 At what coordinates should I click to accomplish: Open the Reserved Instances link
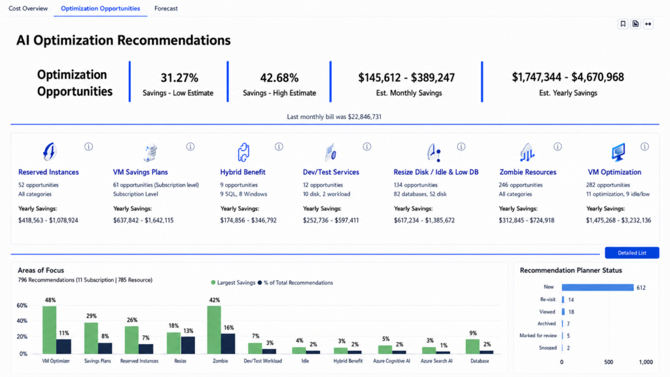tap(48, 172)
